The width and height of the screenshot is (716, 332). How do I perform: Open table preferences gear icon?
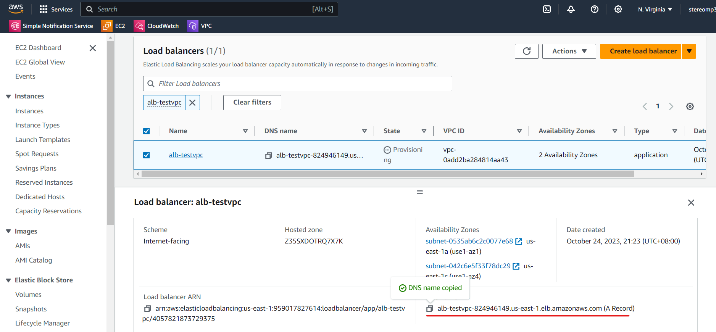point(690,106)
